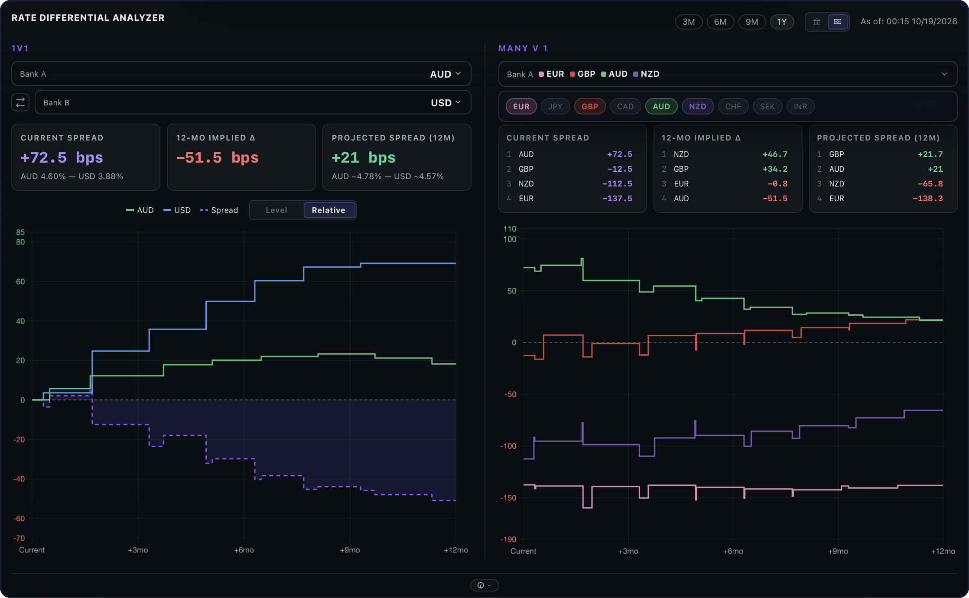Select the banknote icon mode

838,22
